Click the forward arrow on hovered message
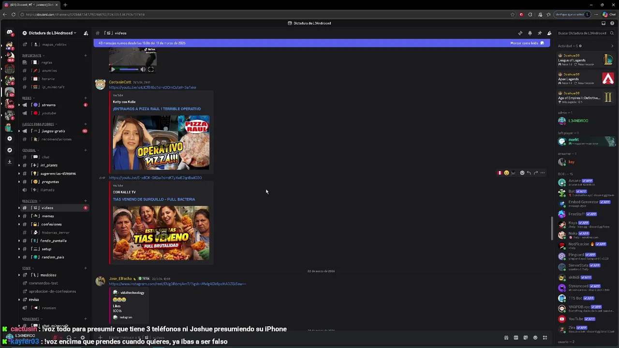 point(535,173)
